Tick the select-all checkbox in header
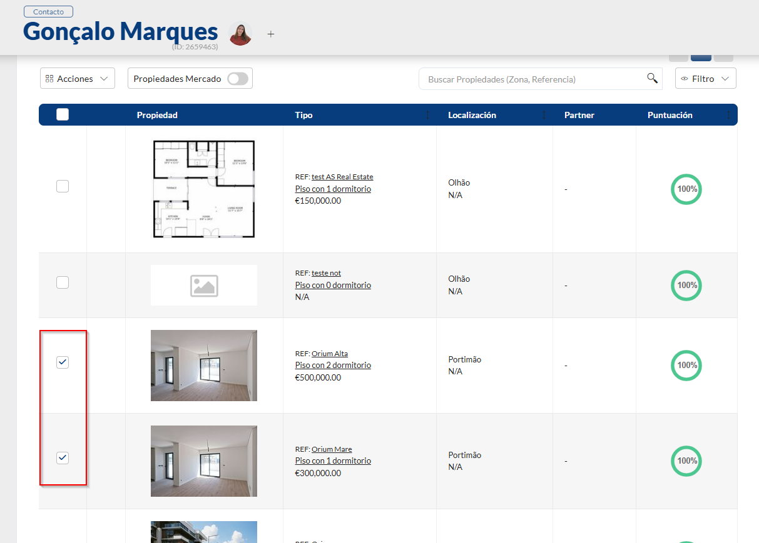The width and height of the screenshot is (759, 543). [63, 114]
